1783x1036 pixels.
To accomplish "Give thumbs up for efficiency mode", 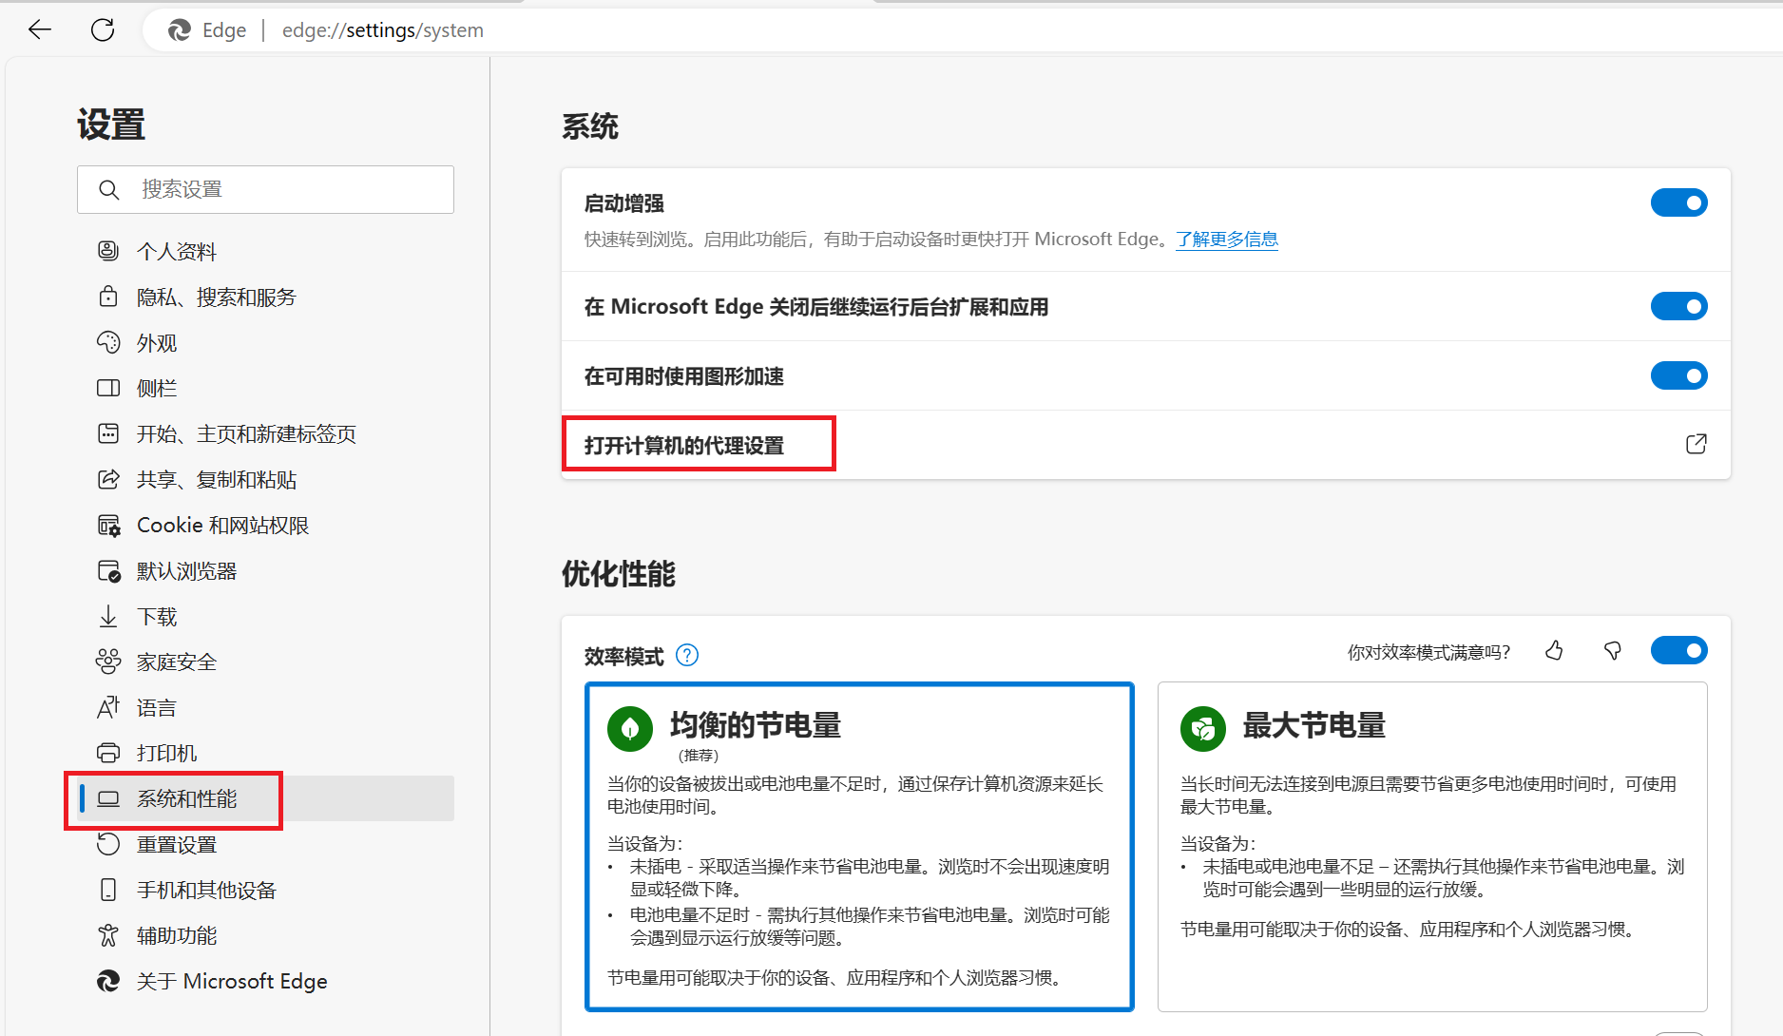I will (1554, 650).
